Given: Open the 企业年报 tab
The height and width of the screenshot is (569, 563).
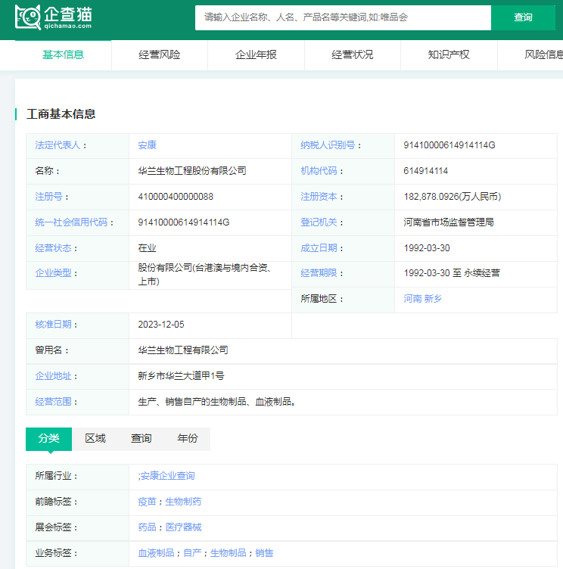Looking at the screenshot, I should pos(256,54).
